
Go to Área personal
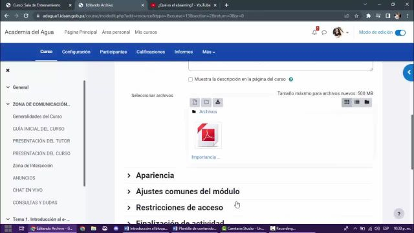116,32
